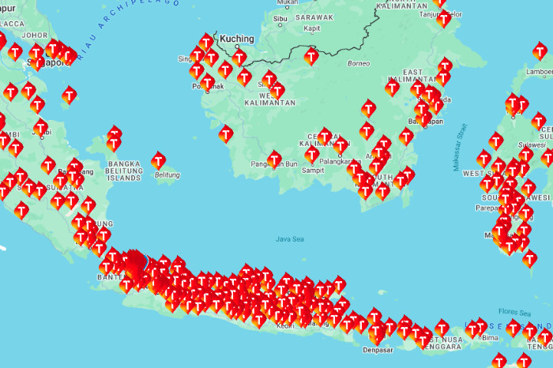Click the Flores Sea label
The width and height of the screenshot is (553, 368).
tap(514, 312)
